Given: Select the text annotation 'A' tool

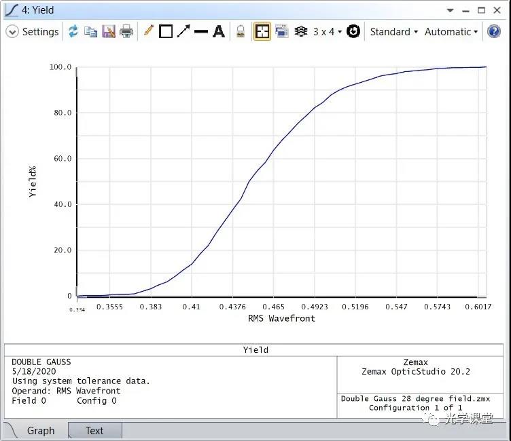Looking at the screenshot, I should coord(219,32).
